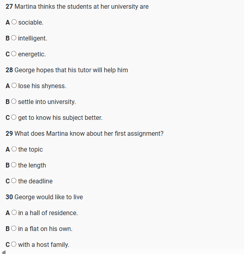Select the 'energetic.' radio button
The image size is (244, 254).
point(14,54)
